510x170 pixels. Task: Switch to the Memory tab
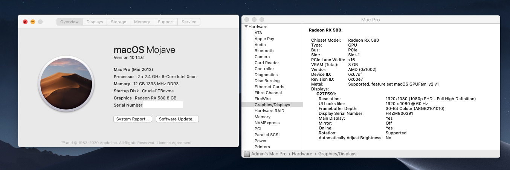point(142,22)
